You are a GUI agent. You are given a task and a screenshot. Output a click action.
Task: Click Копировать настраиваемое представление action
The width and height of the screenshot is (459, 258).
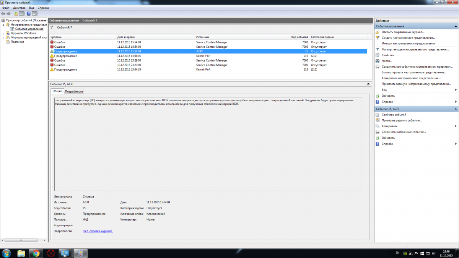pyautogui.click(x=411, y=78)
